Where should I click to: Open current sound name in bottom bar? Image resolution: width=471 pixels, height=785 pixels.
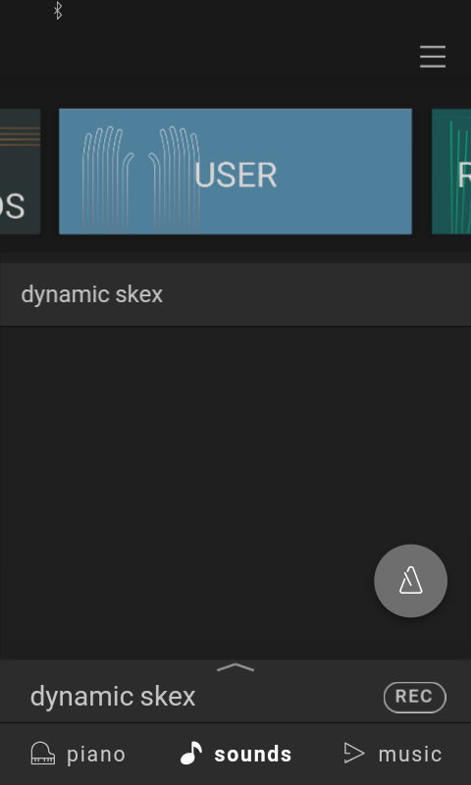(113, 697)
